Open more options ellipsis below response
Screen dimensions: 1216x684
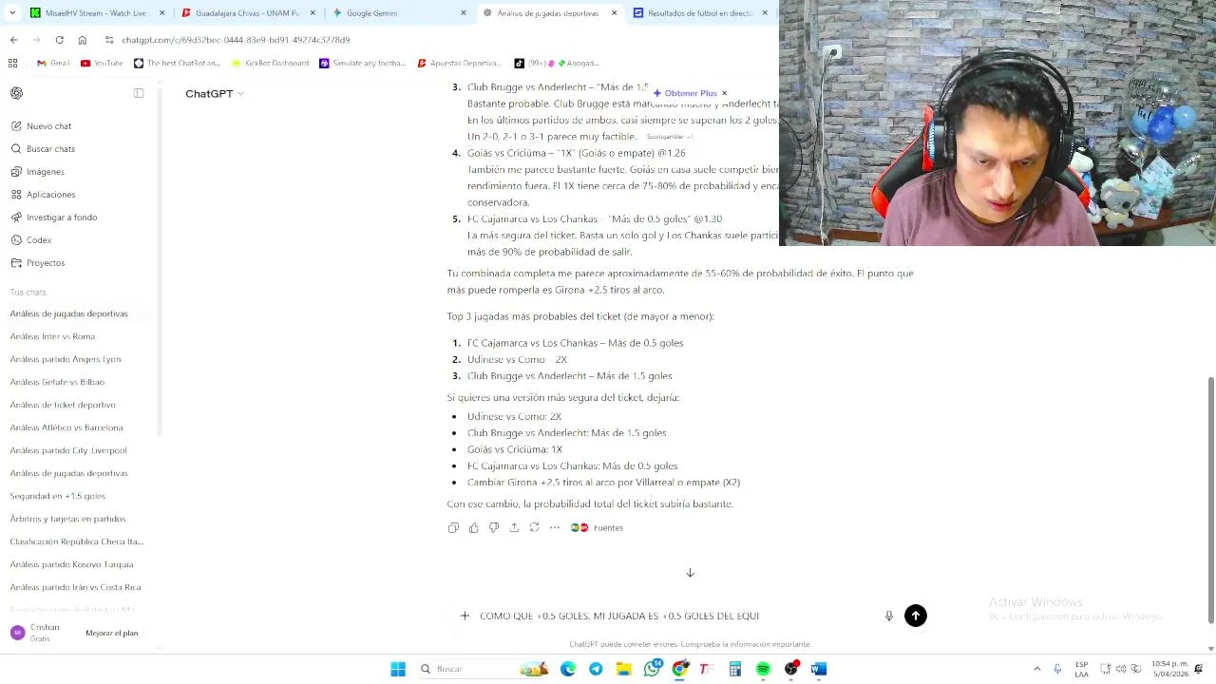[555, 527]
